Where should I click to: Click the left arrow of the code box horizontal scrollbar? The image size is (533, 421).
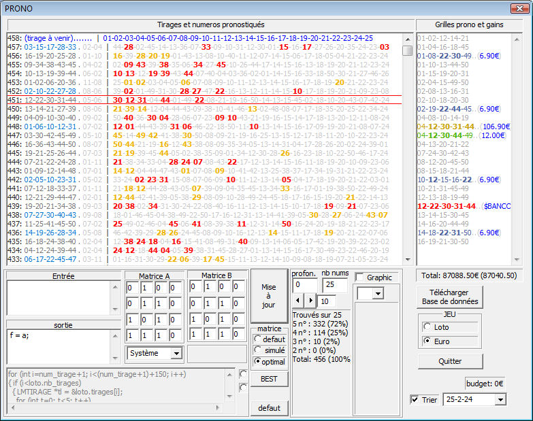click(x=12, y=407)
